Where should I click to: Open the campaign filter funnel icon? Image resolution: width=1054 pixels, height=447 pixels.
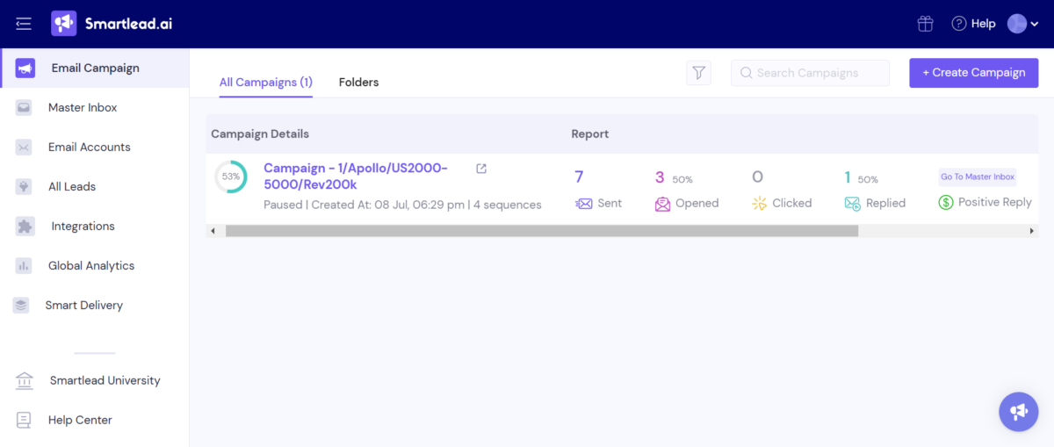tap(698, 73)
